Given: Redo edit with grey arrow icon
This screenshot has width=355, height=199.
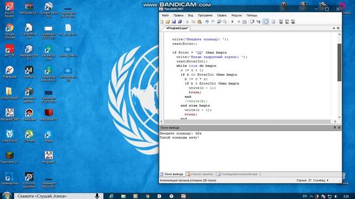Looking at the screenshot, I should coord(213,22).
